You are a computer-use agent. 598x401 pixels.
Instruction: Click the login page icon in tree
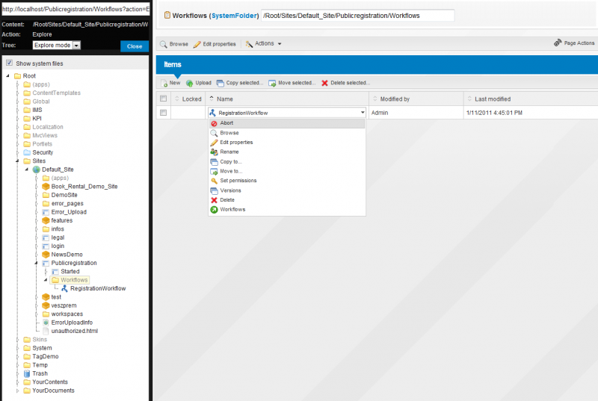46,246
